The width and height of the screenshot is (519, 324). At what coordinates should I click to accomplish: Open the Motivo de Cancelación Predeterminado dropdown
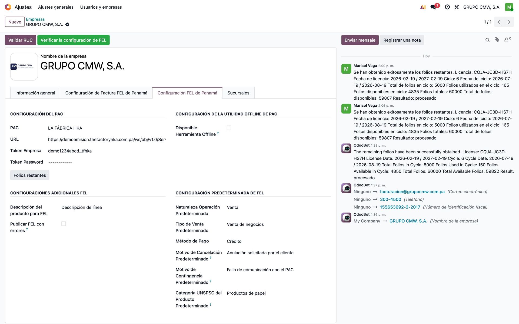tap(279, 253)
